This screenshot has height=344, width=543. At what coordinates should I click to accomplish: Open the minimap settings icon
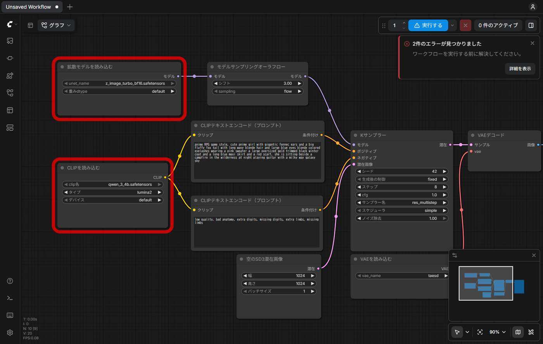(x=455, y=255)
